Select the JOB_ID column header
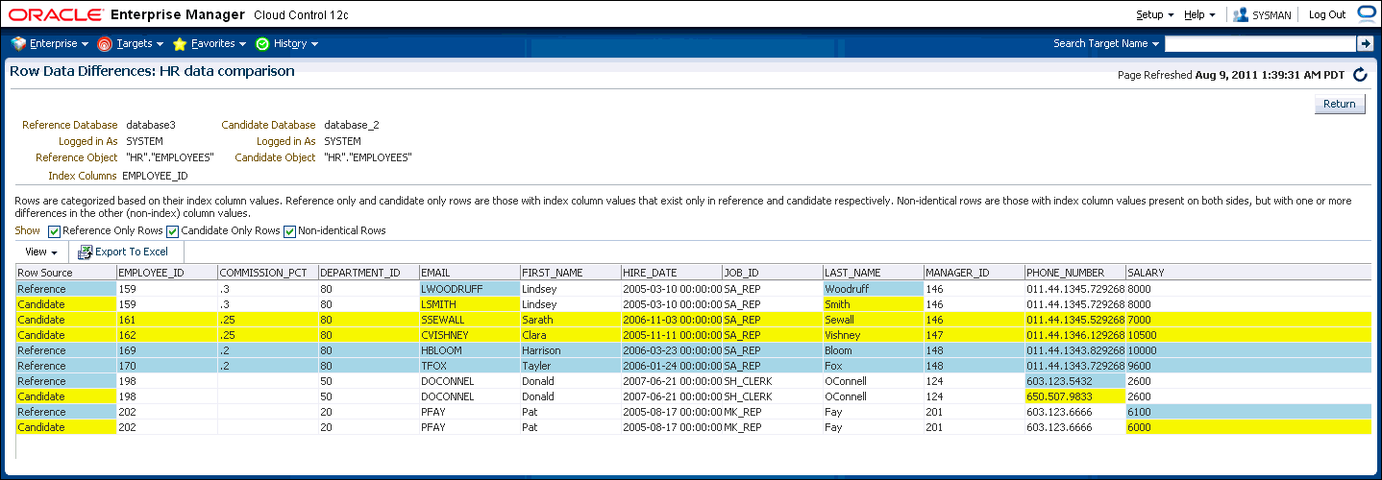This screenshot has height=480, width=1382. (773, 273)
